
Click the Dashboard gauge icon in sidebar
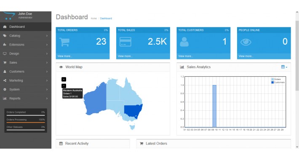[5, 27]
